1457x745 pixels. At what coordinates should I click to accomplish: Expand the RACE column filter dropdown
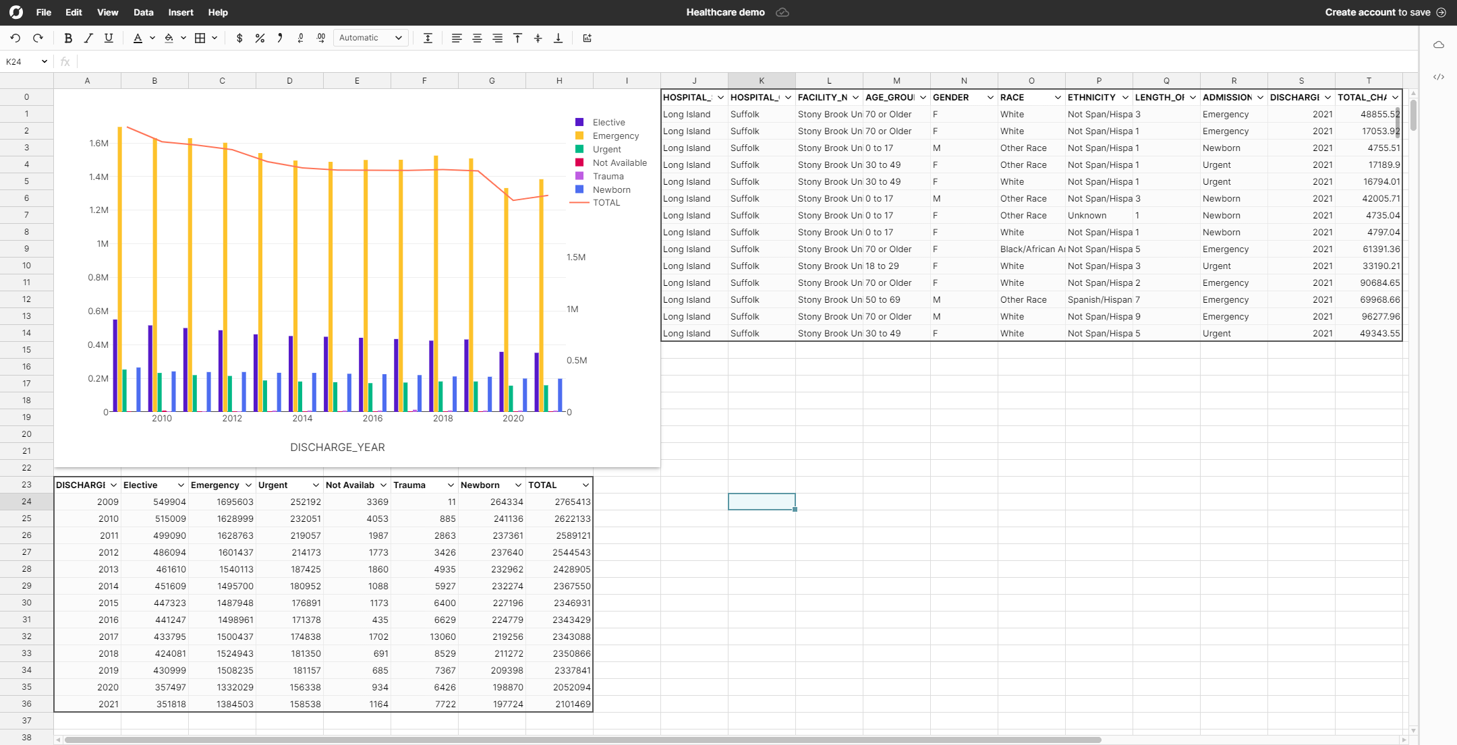point(1057,97)
